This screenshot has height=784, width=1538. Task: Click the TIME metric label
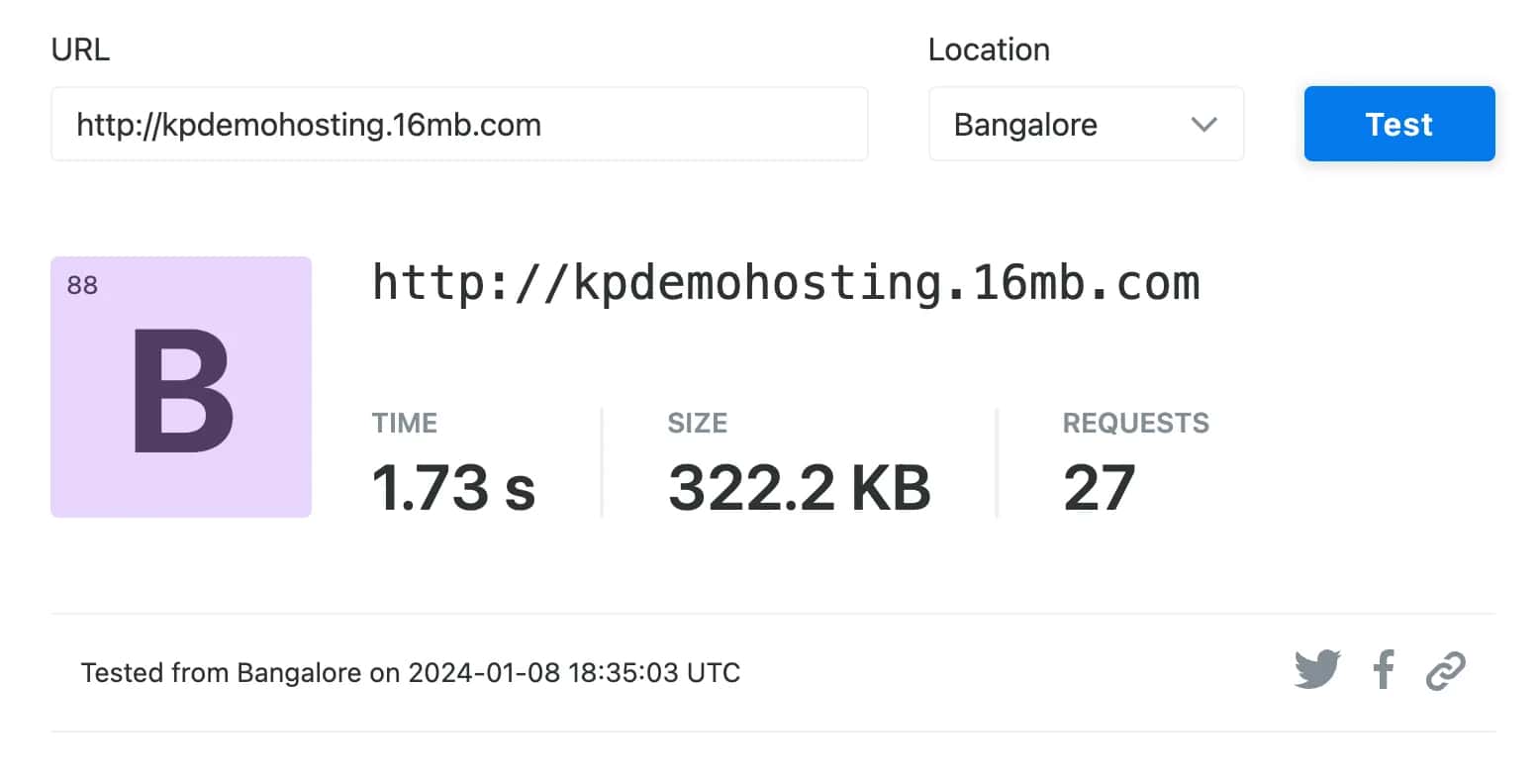404,424
